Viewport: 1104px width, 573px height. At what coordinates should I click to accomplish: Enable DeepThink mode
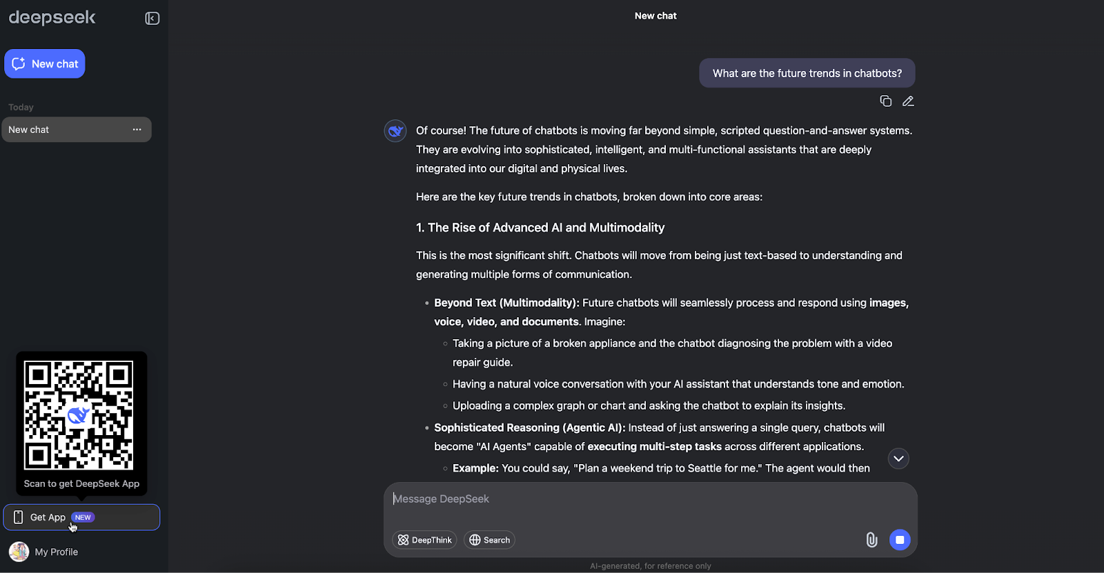[x=424, y=540]
